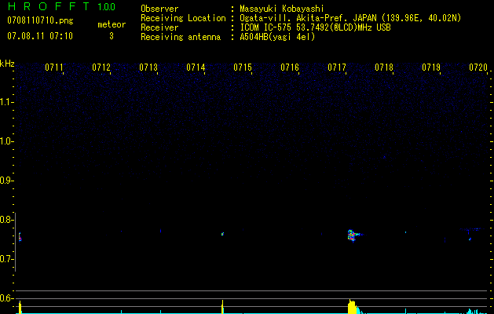Click the yellow power spike below 0717 echo
Screen dimensions: 494x314
(352, 306)
